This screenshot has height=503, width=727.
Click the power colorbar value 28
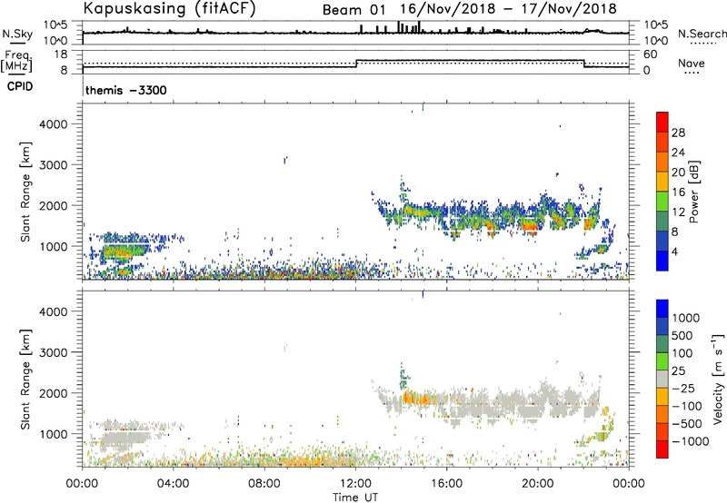pos(678,133)
